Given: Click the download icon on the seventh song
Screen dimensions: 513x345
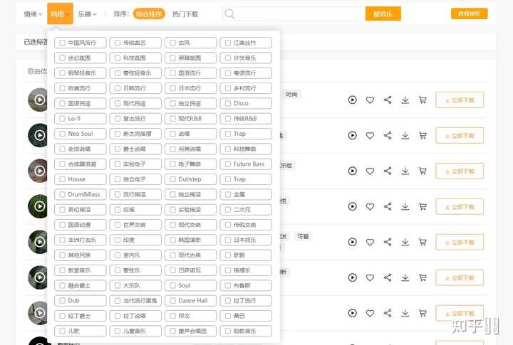Looking at the screenshot, I should coord(405,313).
